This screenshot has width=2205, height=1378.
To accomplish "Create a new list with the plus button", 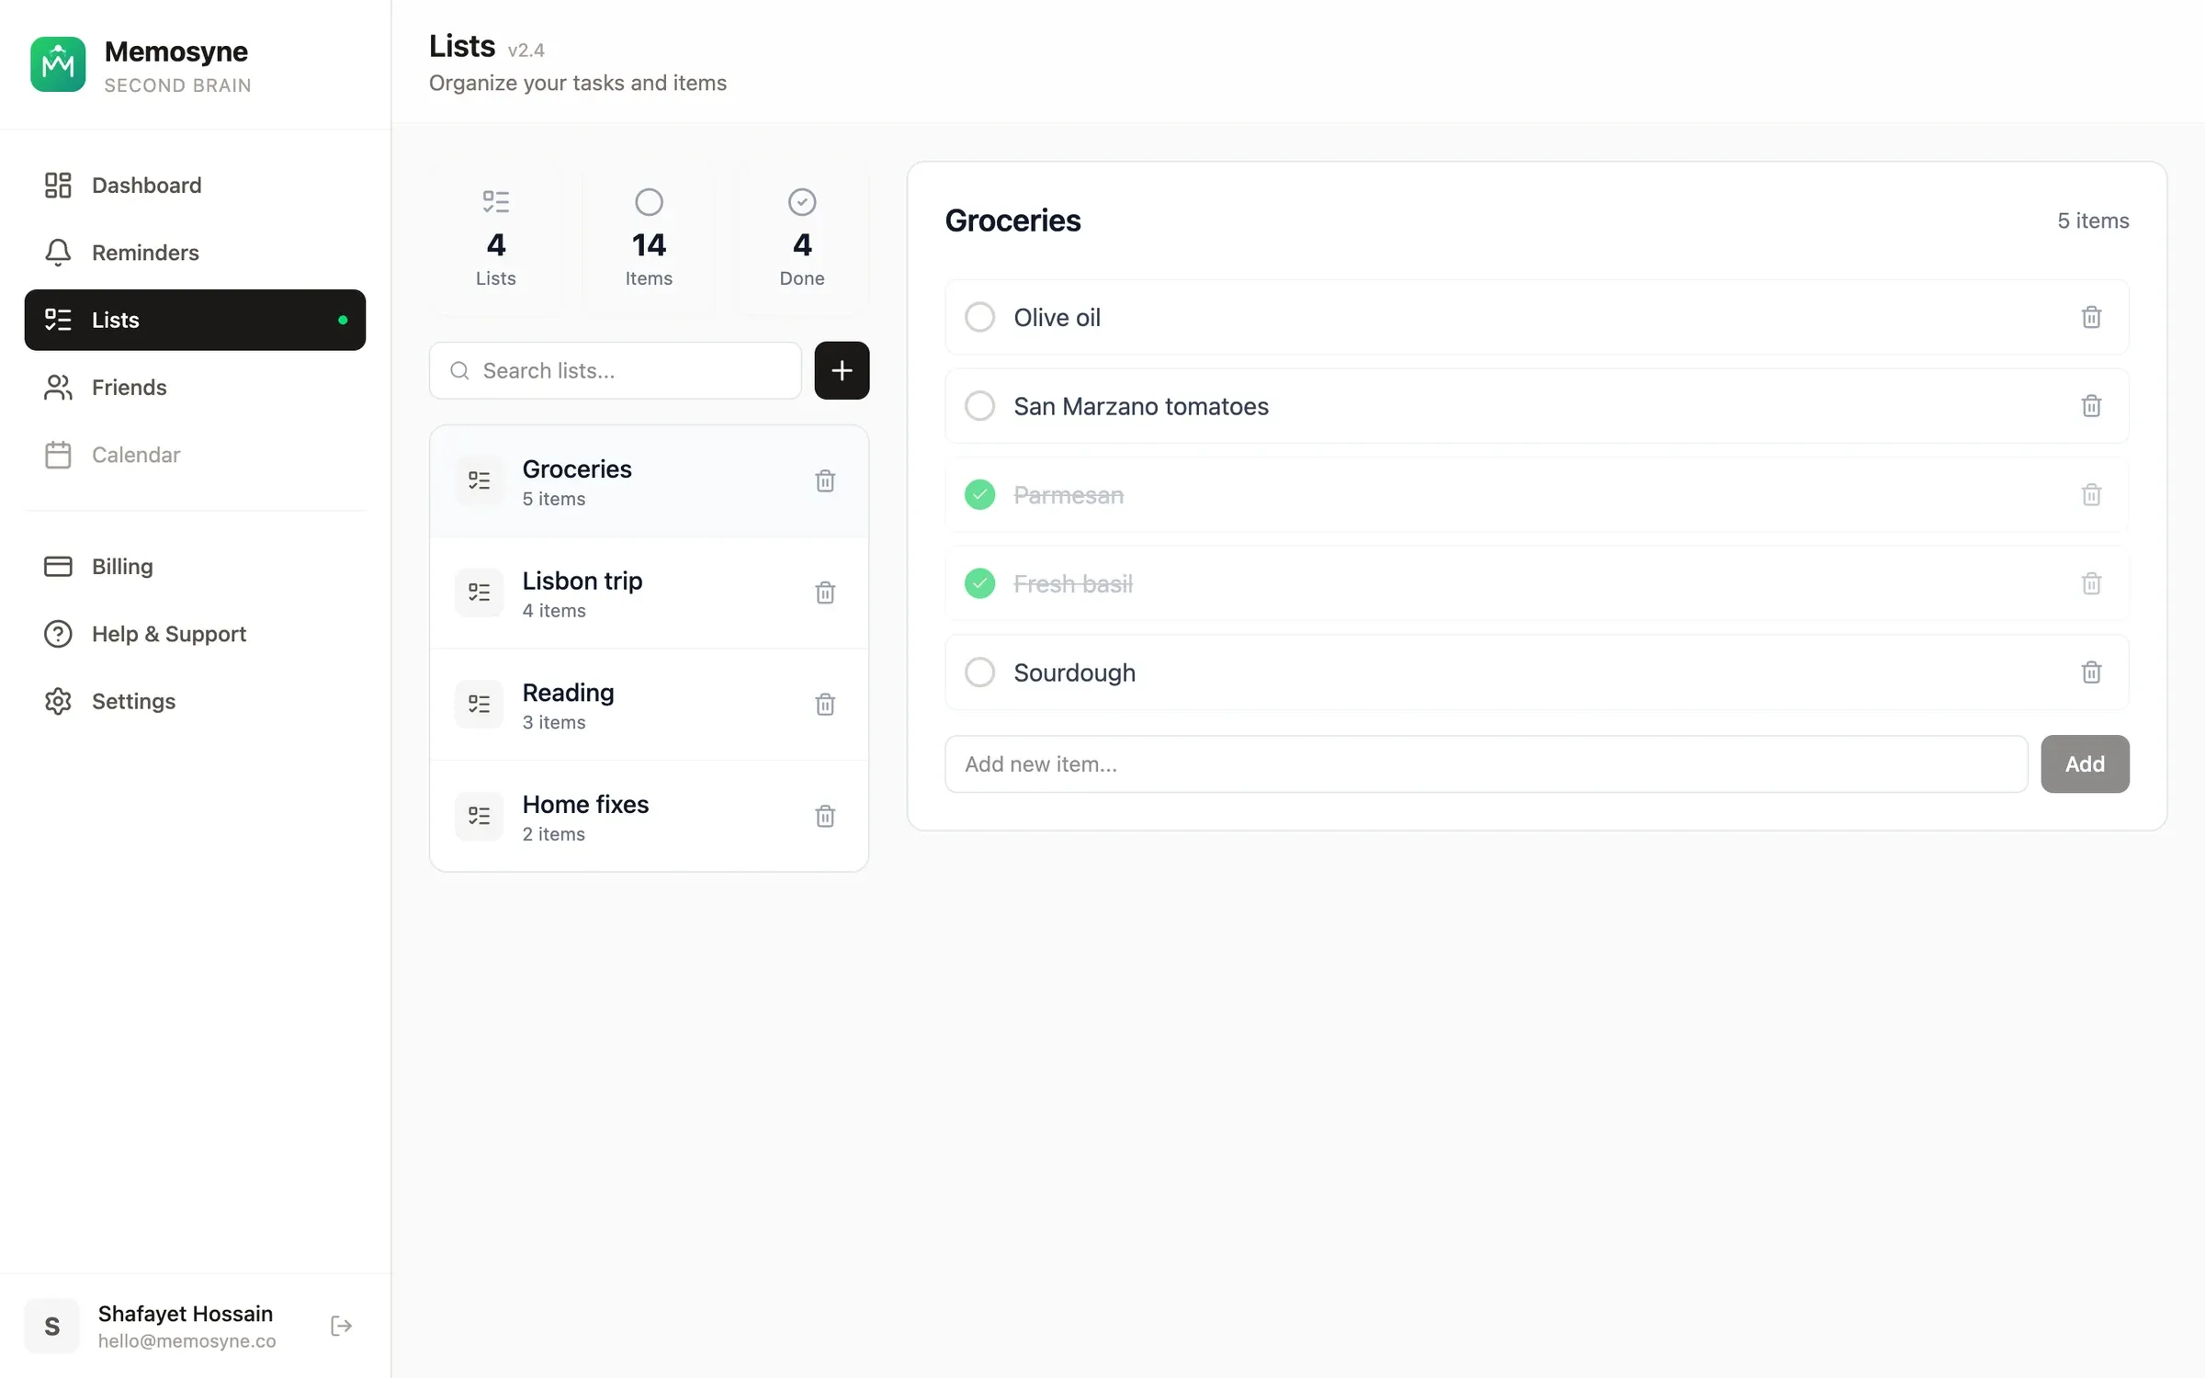I will (842, 370).
